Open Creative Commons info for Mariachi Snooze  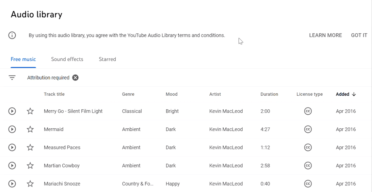[x=308, y=184]
